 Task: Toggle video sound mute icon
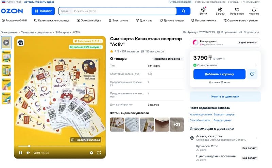(x=28, y=153)
